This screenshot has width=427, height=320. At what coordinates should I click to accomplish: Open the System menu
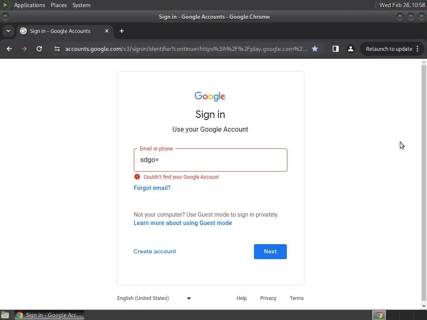[x=81, y=5]
